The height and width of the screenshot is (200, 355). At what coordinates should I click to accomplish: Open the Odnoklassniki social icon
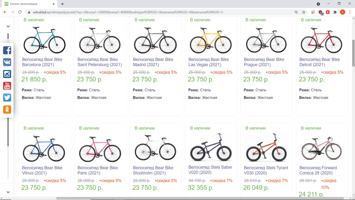tap(7, 109)
